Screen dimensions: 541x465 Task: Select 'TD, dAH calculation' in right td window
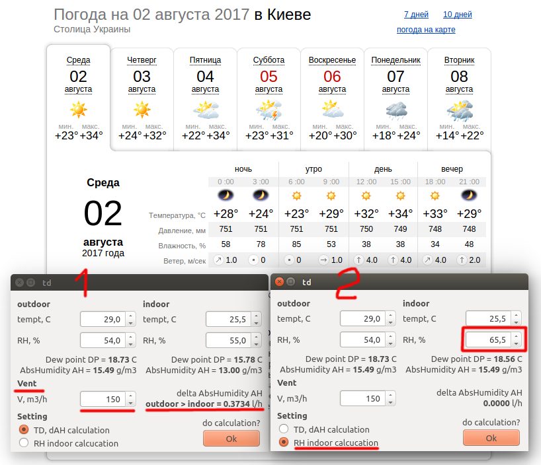point(283,429)
